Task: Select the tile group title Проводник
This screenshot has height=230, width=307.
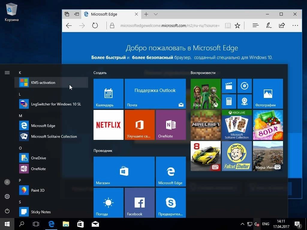Action: [103, 151]
